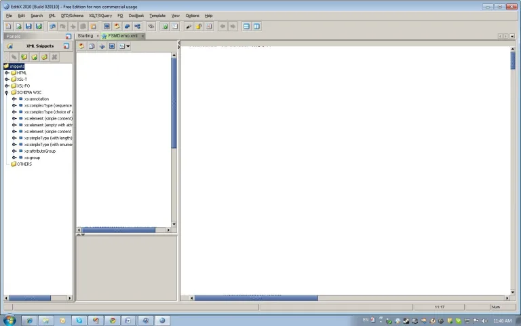Image resolution: width=521 pixels, height=326 pixels.
Task: Click the blue square select icon in editor toolbar
Action: point(112,46)
